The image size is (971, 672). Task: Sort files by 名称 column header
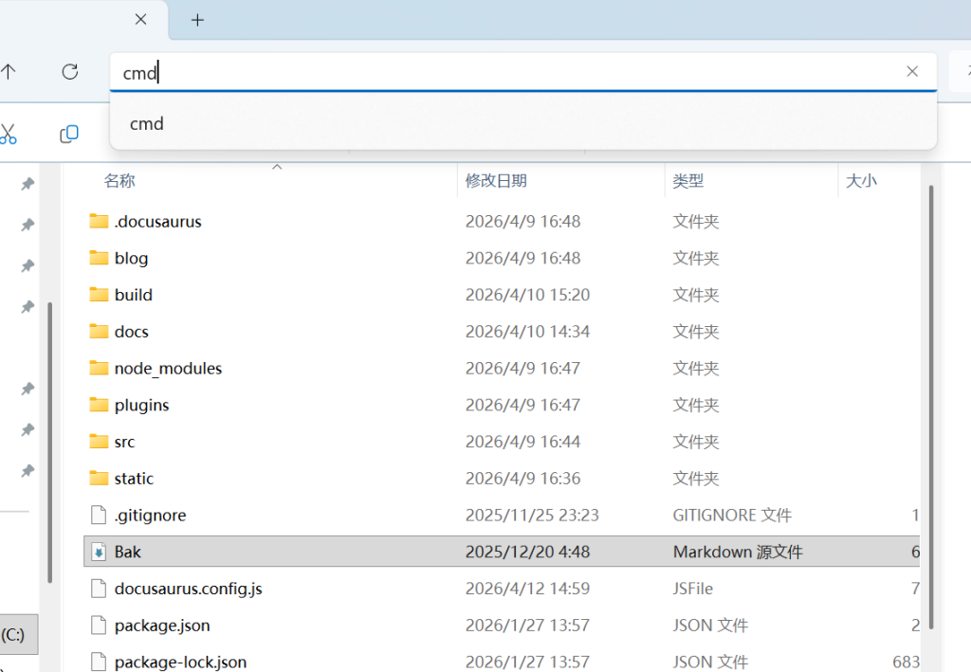[x=119, y=181]
